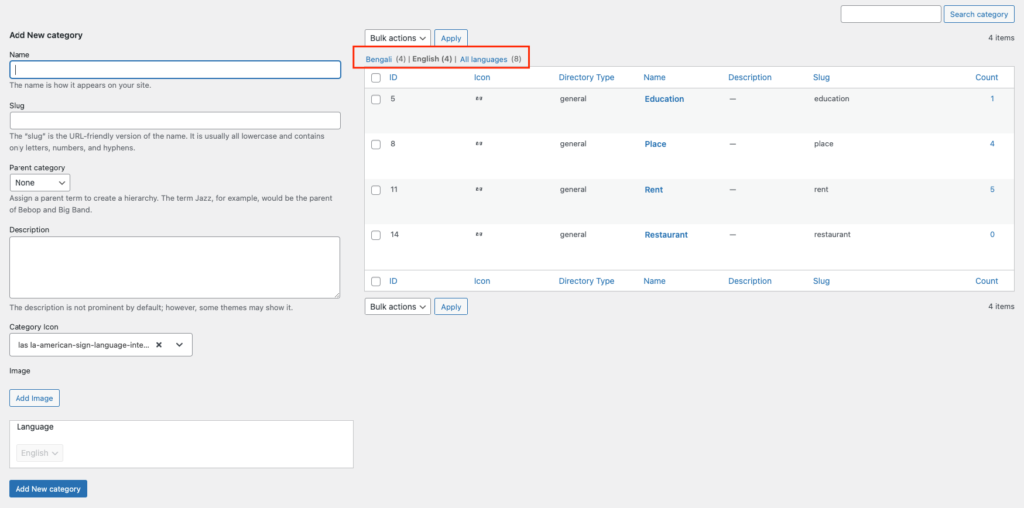This screenshot has width=1024, height=508.
Task: Click the Search category button
Action: (978, 14)
